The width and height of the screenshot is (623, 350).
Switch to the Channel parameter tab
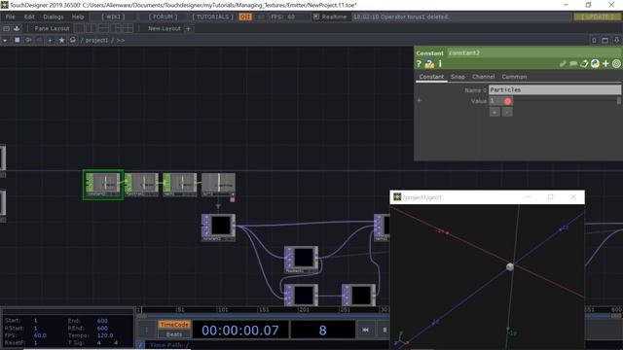coord(483,77)
